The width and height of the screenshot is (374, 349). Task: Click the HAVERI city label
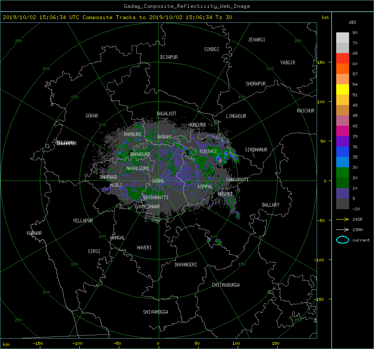[144, 248]
